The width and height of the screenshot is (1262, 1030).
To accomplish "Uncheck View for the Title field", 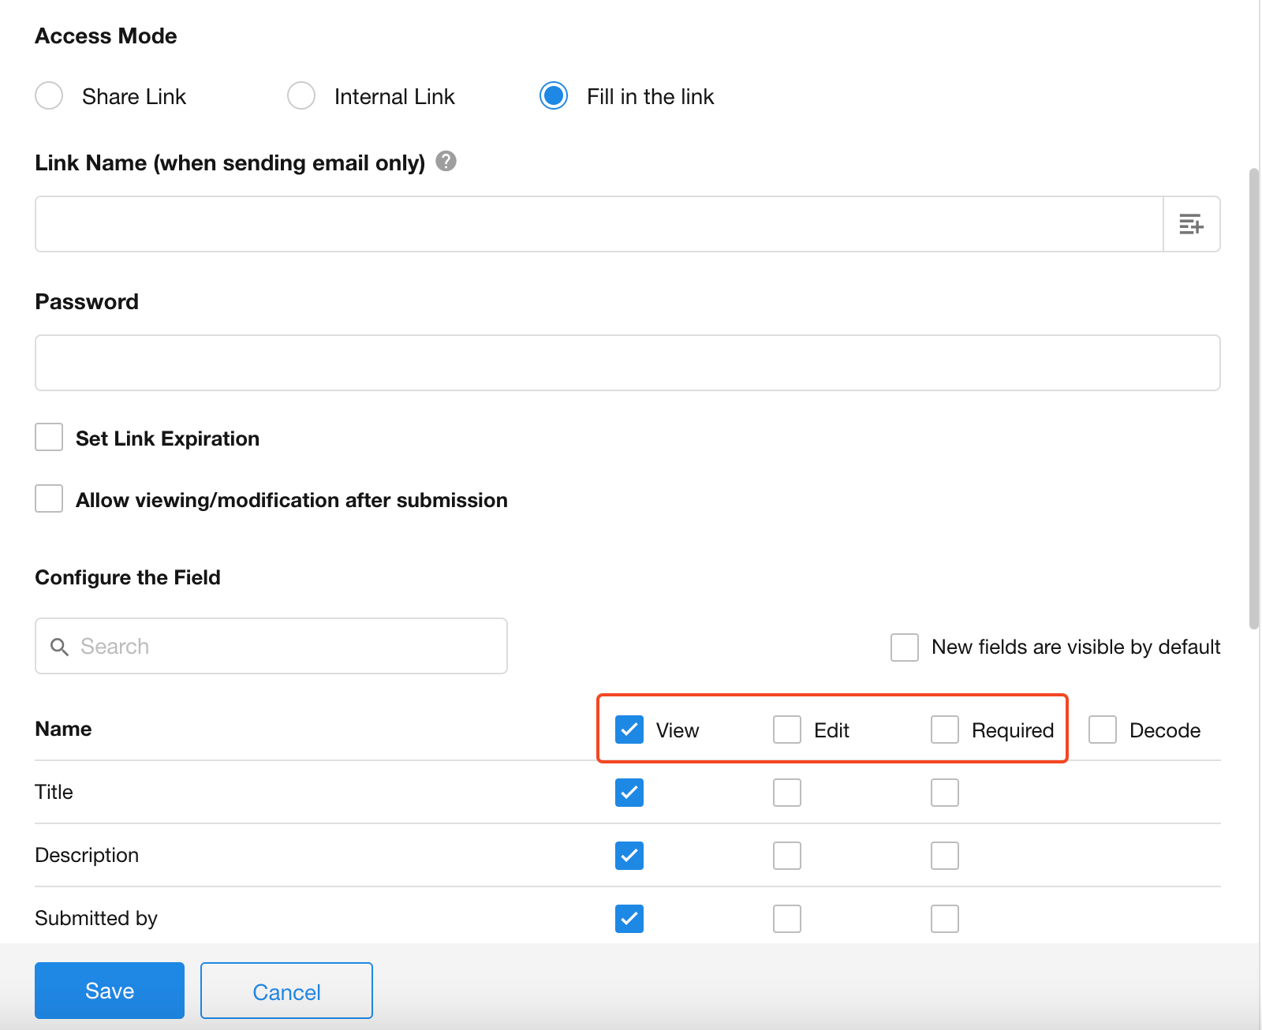I will click(629, 793).
